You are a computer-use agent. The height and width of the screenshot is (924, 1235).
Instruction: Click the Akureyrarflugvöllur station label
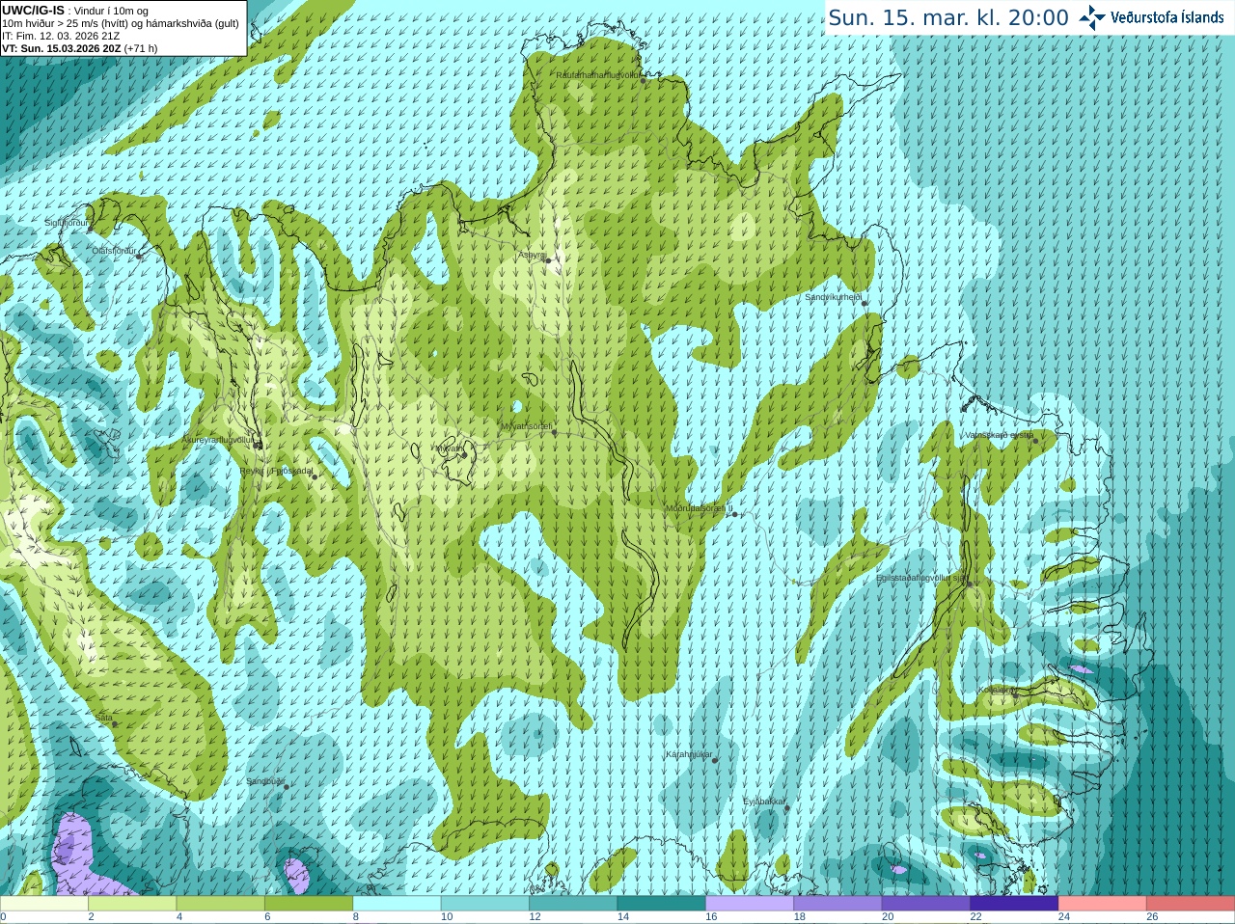pos(218,440)
